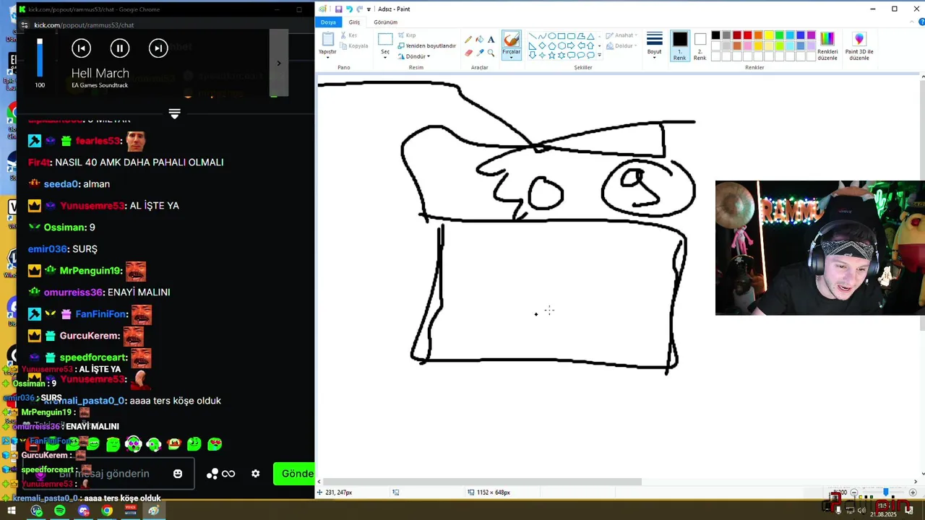This screenshot has height=520, width=925.
Task: Click the infinity icon beside chat input
Action: tap(228, 474)
